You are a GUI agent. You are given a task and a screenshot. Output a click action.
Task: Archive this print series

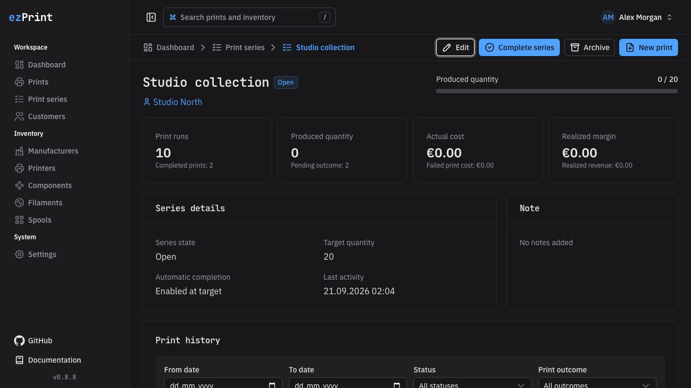[x=590, y=47]
